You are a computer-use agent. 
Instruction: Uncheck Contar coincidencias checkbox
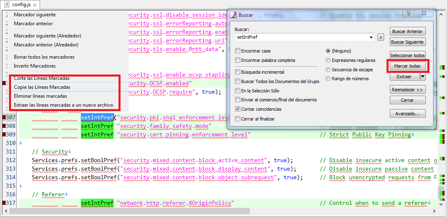tap(237, 109)
